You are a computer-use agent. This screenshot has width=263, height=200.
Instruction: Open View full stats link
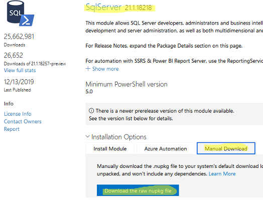20,70
